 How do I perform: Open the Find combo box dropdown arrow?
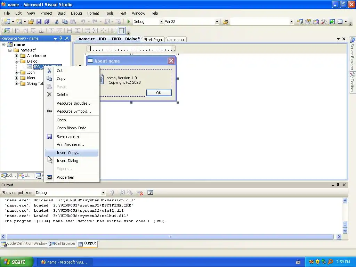[292, 22]
